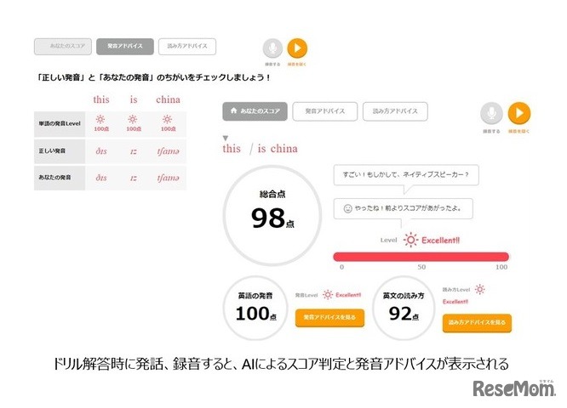Click the 英文の読み方 92点 circle
This screenshot has height=408, width=567.
tap(404, 308)
